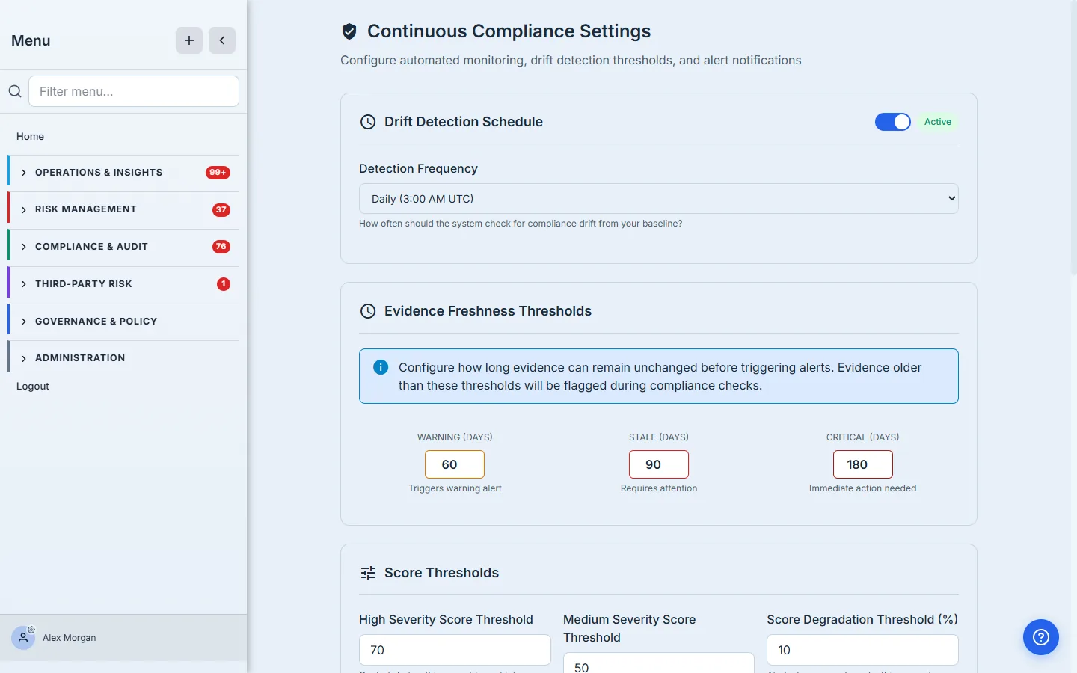Click the plus icon beside Menu
This screenshot has height=673, width=1077.
(189, 40)
